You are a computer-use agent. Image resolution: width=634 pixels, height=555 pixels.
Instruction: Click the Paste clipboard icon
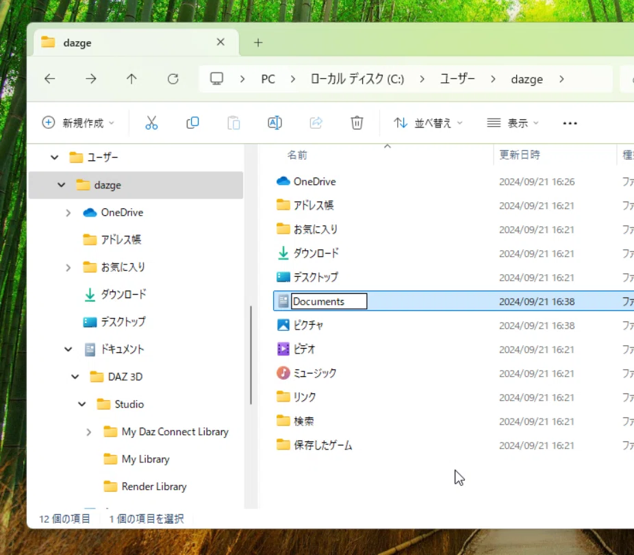233,123
